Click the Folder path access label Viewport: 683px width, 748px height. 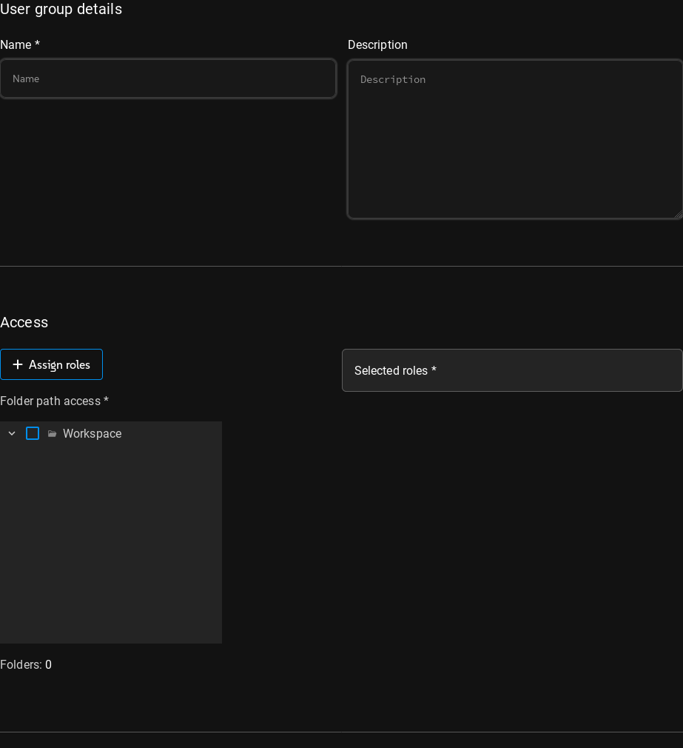pos(50,401)
